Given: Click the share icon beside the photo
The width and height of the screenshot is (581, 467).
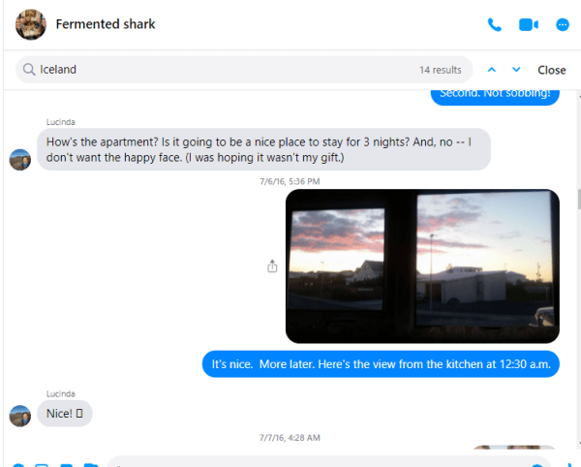Looking at the screenshot, I should pos(272,265).
